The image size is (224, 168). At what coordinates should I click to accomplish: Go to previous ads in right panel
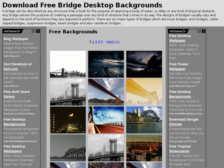pos(199,31)
